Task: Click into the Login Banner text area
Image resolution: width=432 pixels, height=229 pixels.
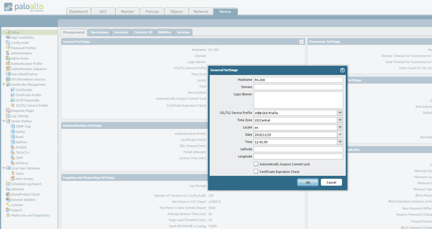Action: [298, 100]
